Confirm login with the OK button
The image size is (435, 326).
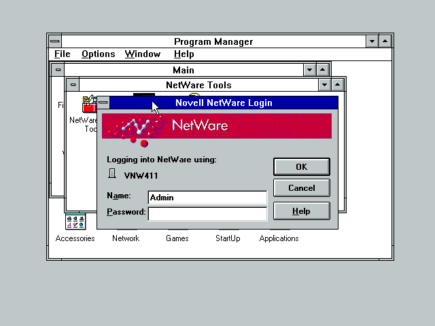coord(302,166)
